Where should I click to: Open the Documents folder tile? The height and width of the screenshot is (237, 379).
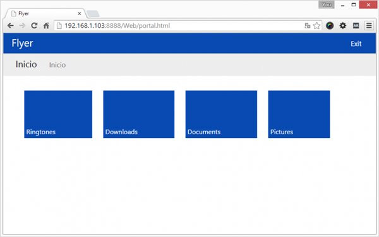[x=221, y=114]
